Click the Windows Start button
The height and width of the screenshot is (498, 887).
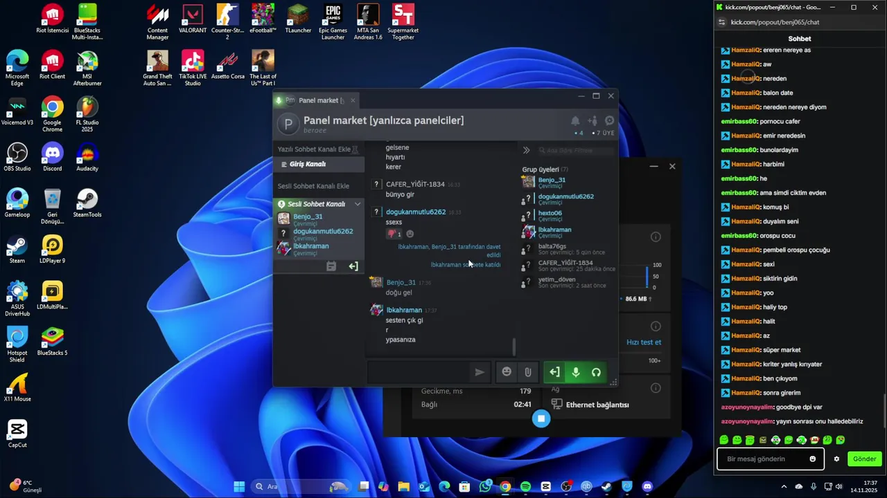[x=239, y=487]
